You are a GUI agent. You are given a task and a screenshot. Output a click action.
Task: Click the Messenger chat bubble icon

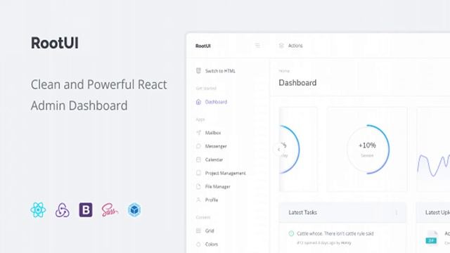198,146
